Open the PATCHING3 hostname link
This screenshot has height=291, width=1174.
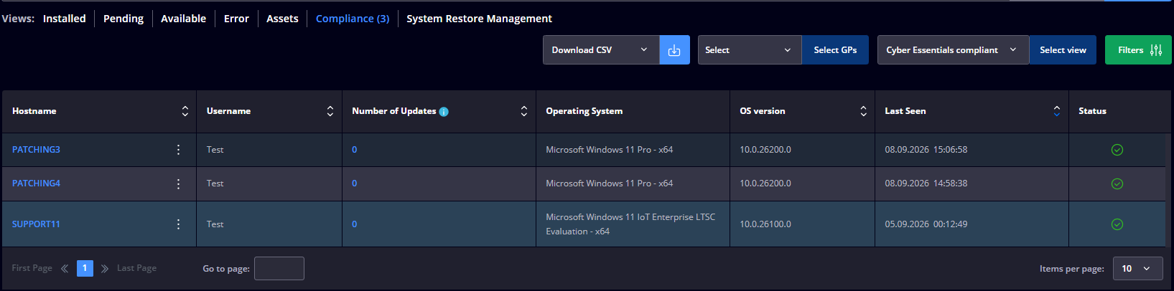click(36, 150)
